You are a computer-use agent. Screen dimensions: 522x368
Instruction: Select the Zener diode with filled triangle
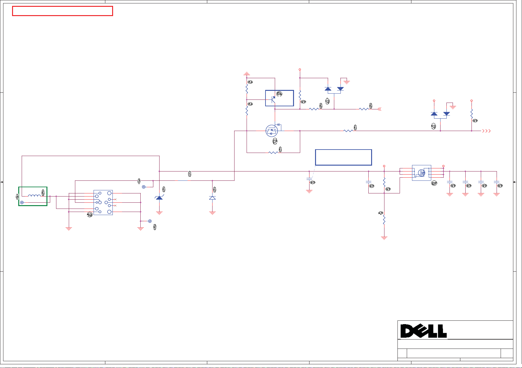coord(159,198)
